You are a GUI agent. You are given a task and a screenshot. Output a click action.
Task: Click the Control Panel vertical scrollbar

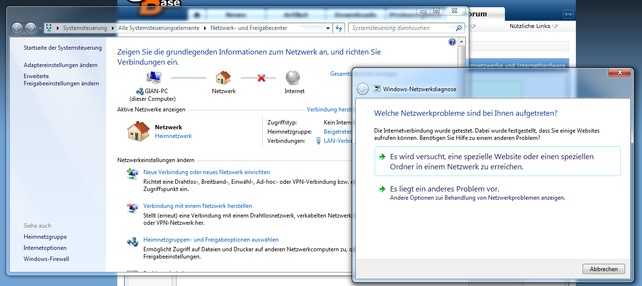coord(461,52)
